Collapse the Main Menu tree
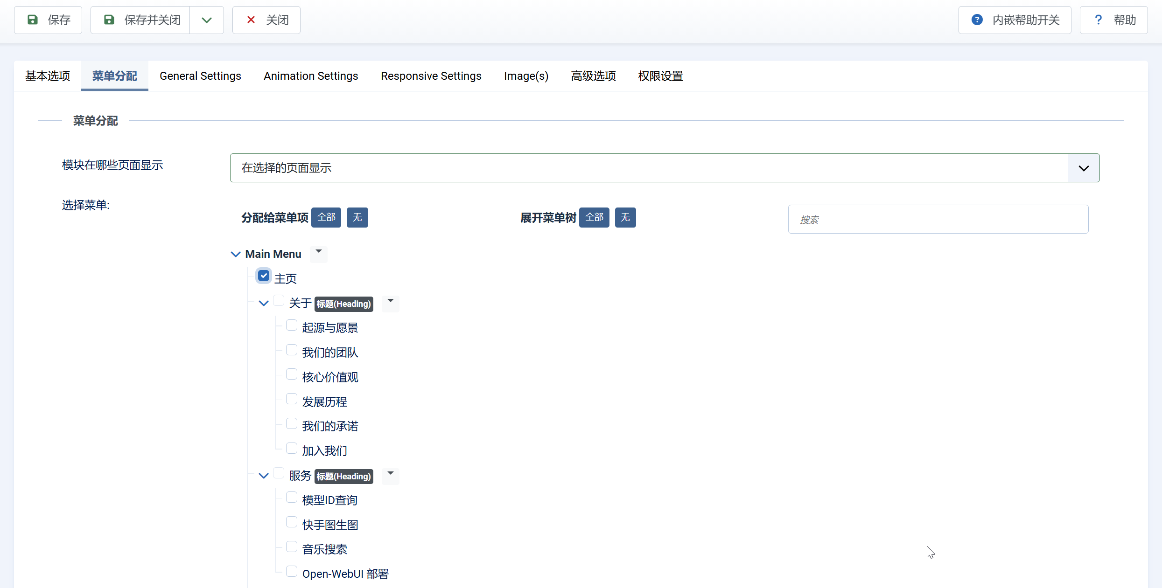This screenshot has width=1162, height=588. tap(236, 254)
